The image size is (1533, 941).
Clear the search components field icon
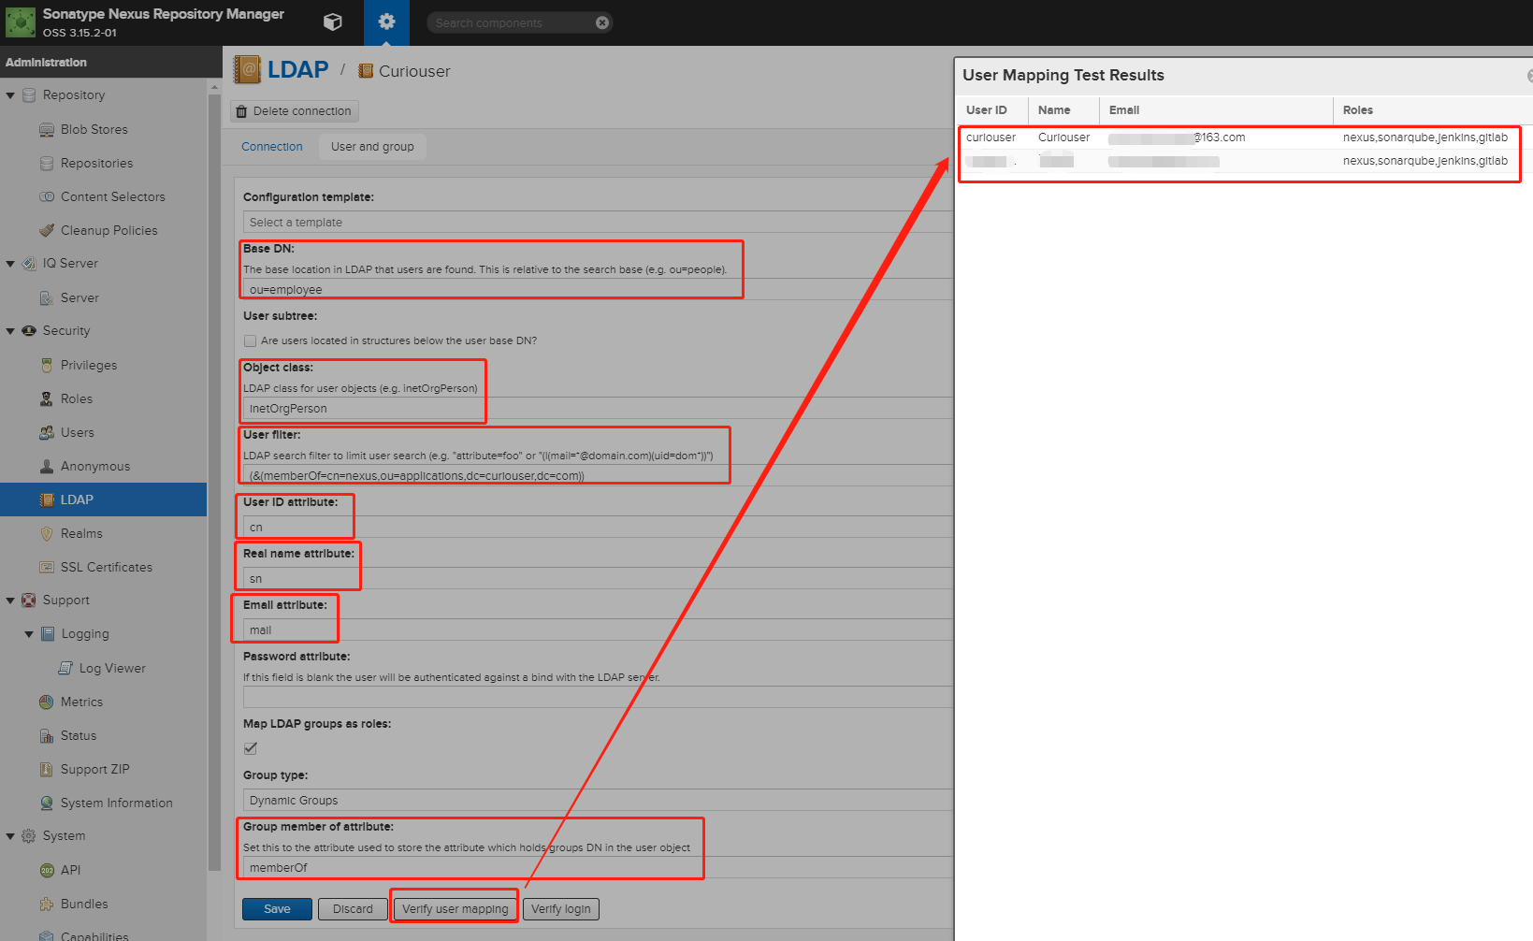tap(602, 22)
